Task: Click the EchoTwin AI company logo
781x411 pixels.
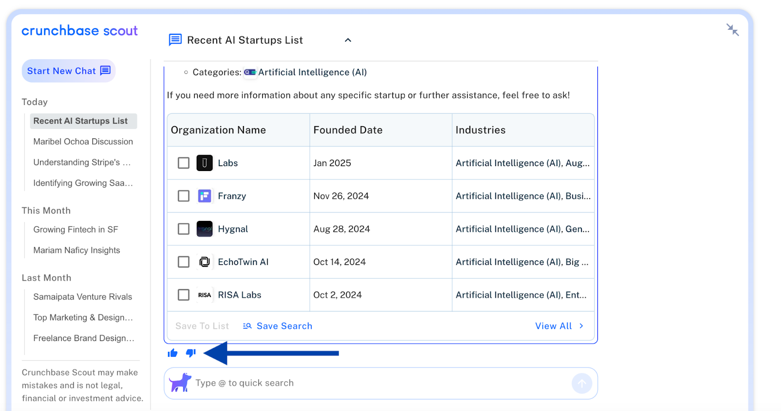Action: (205, 262)
